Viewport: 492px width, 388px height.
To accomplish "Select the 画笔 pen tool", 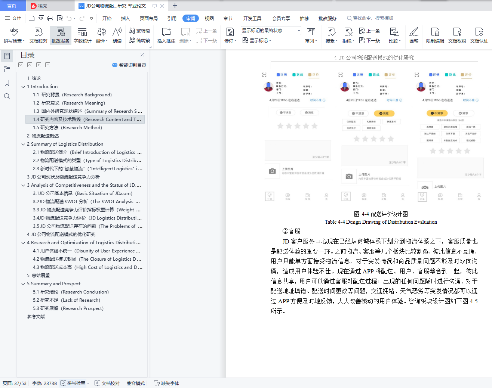I will 414,35.
